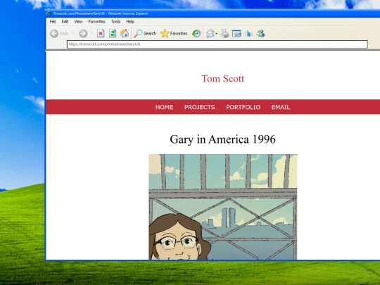Click the Gary cartoon photo on the bridge
The image size is (380, 285).
[x=222, y=207]
